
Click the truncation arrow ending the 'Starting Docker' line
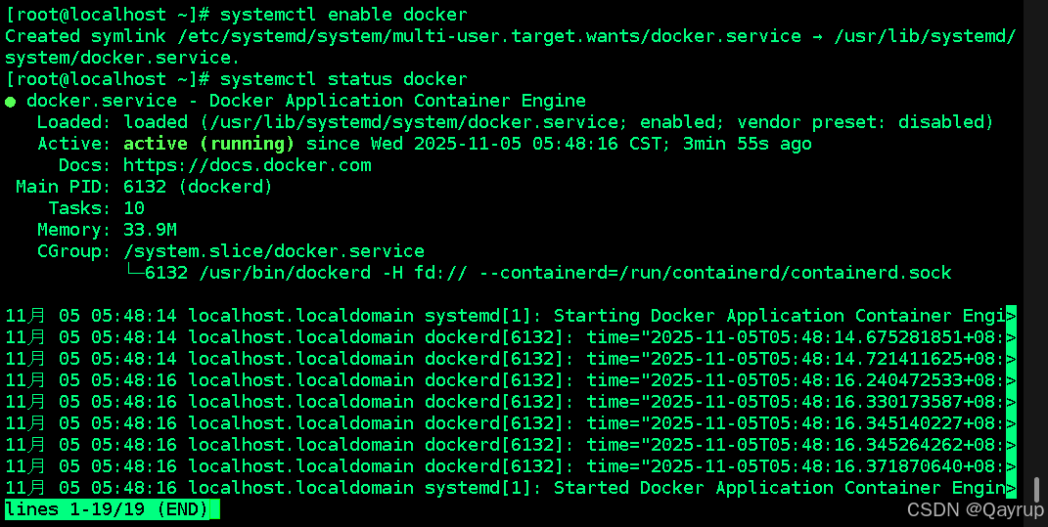click(x=1011, y=315)
